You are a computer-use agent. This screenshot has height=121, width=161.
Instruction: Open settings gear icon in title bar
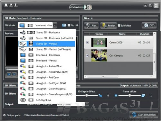(x=6, y=5)
